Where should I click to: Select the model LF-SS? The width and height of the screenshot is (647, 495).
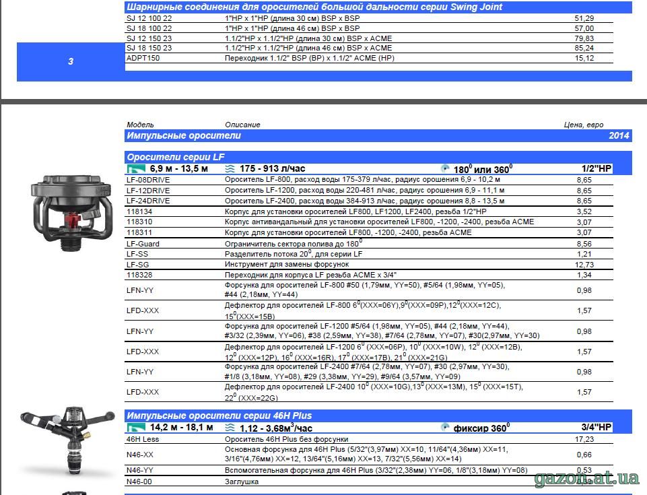pos(137,255)
